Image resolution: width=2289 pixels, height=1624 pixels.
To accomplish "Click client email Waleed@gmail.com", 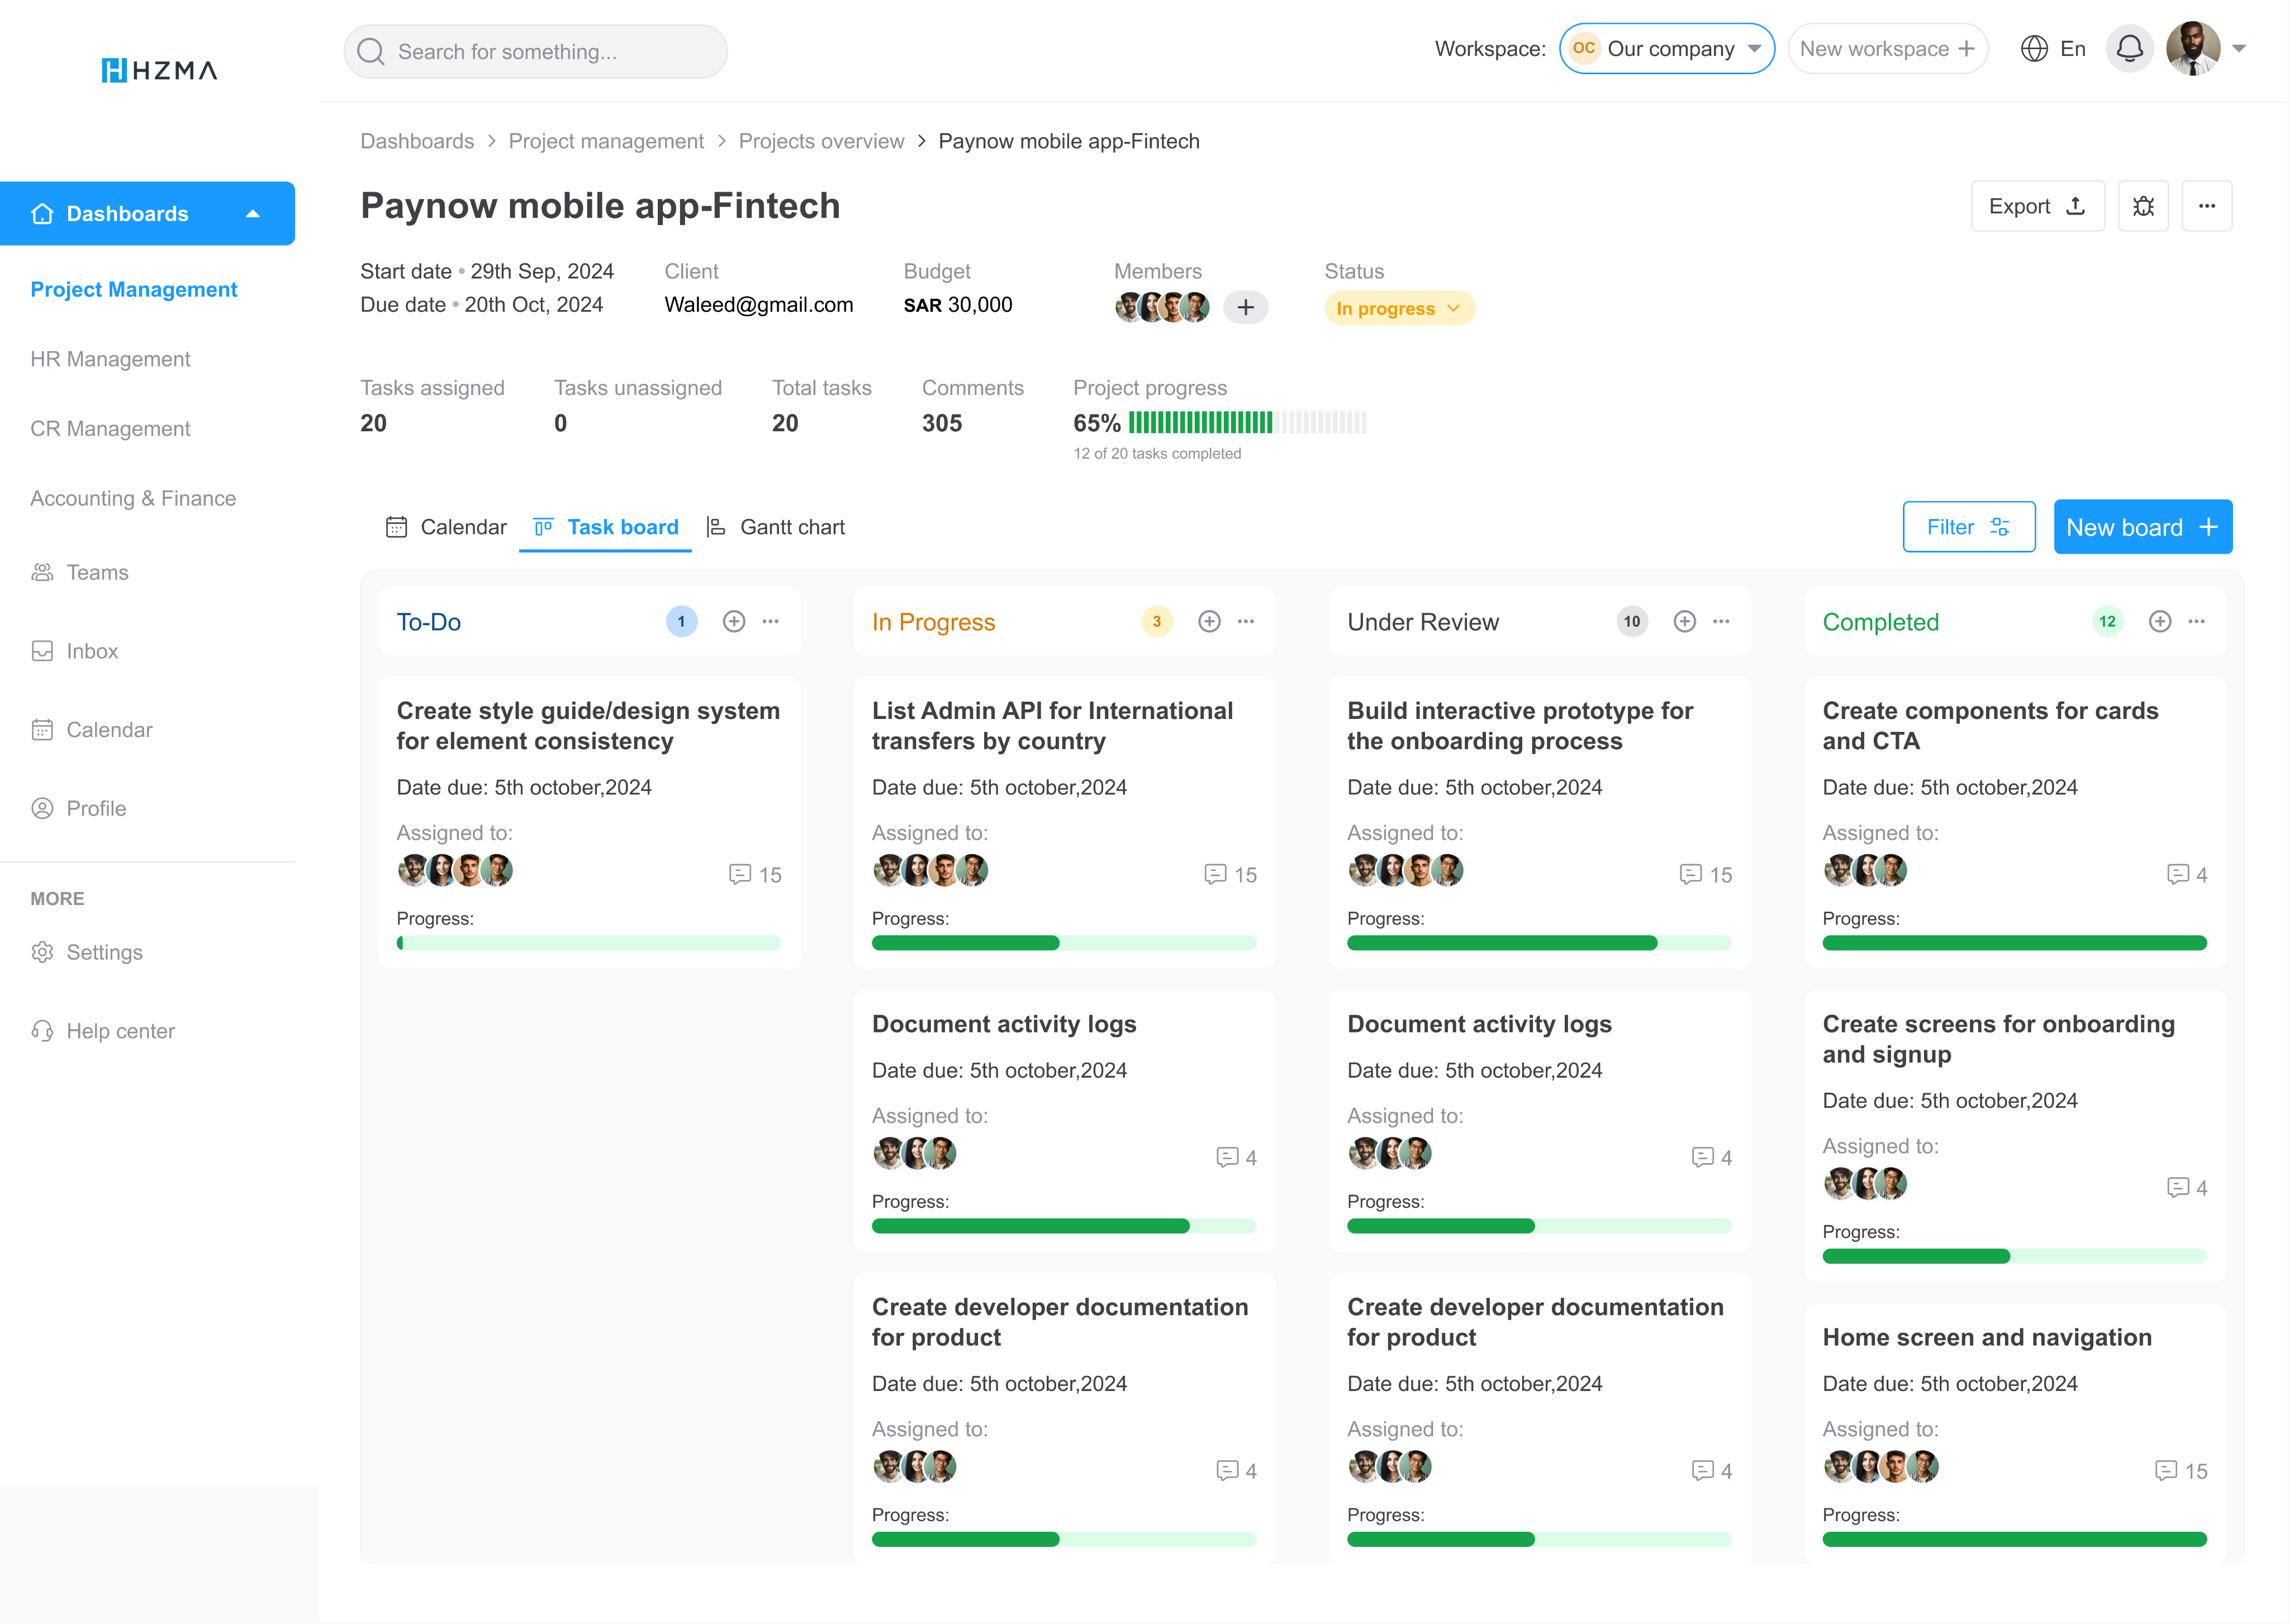I will click(758, 305).
